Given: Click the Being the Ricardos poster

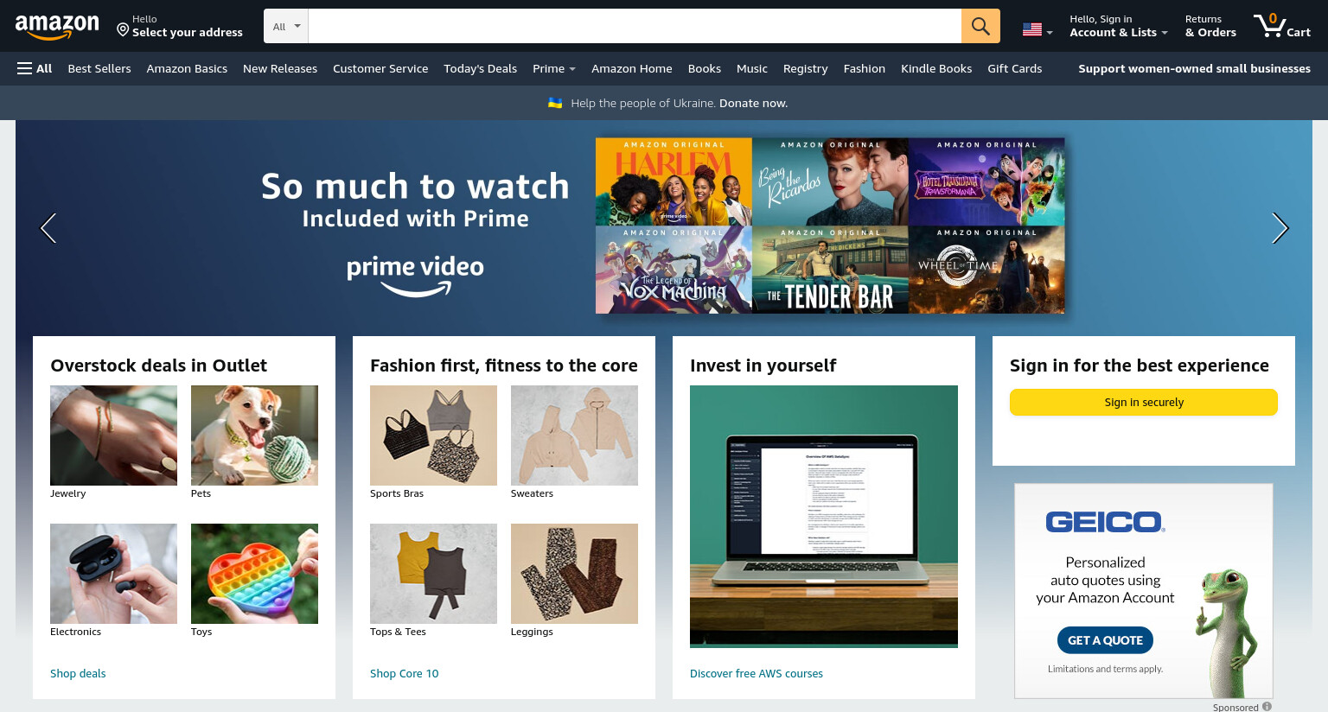Looking at the screenshot, I should click(x=830, y=181).
